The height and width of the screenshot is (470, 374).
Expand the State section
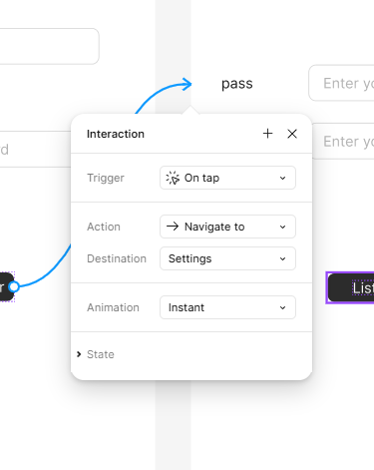click(x=96, y=354)
